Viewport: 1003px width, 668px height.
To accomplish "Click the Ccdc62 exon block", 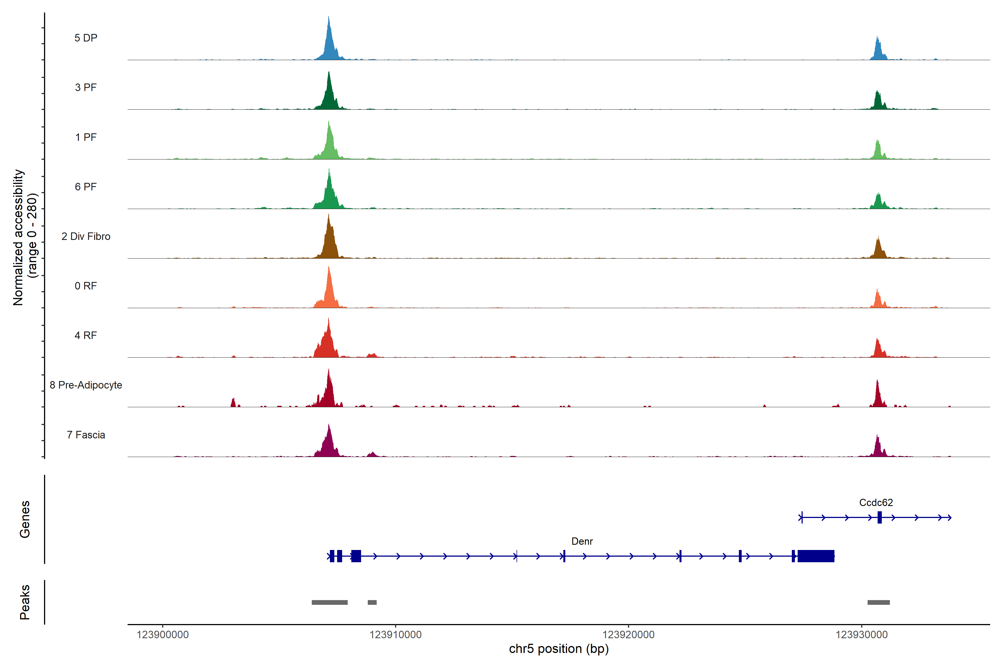I will (x=879, y=518).
